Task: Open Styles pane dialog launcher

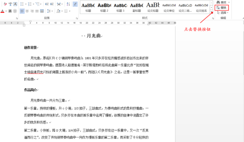Action: tap(213, 18)
